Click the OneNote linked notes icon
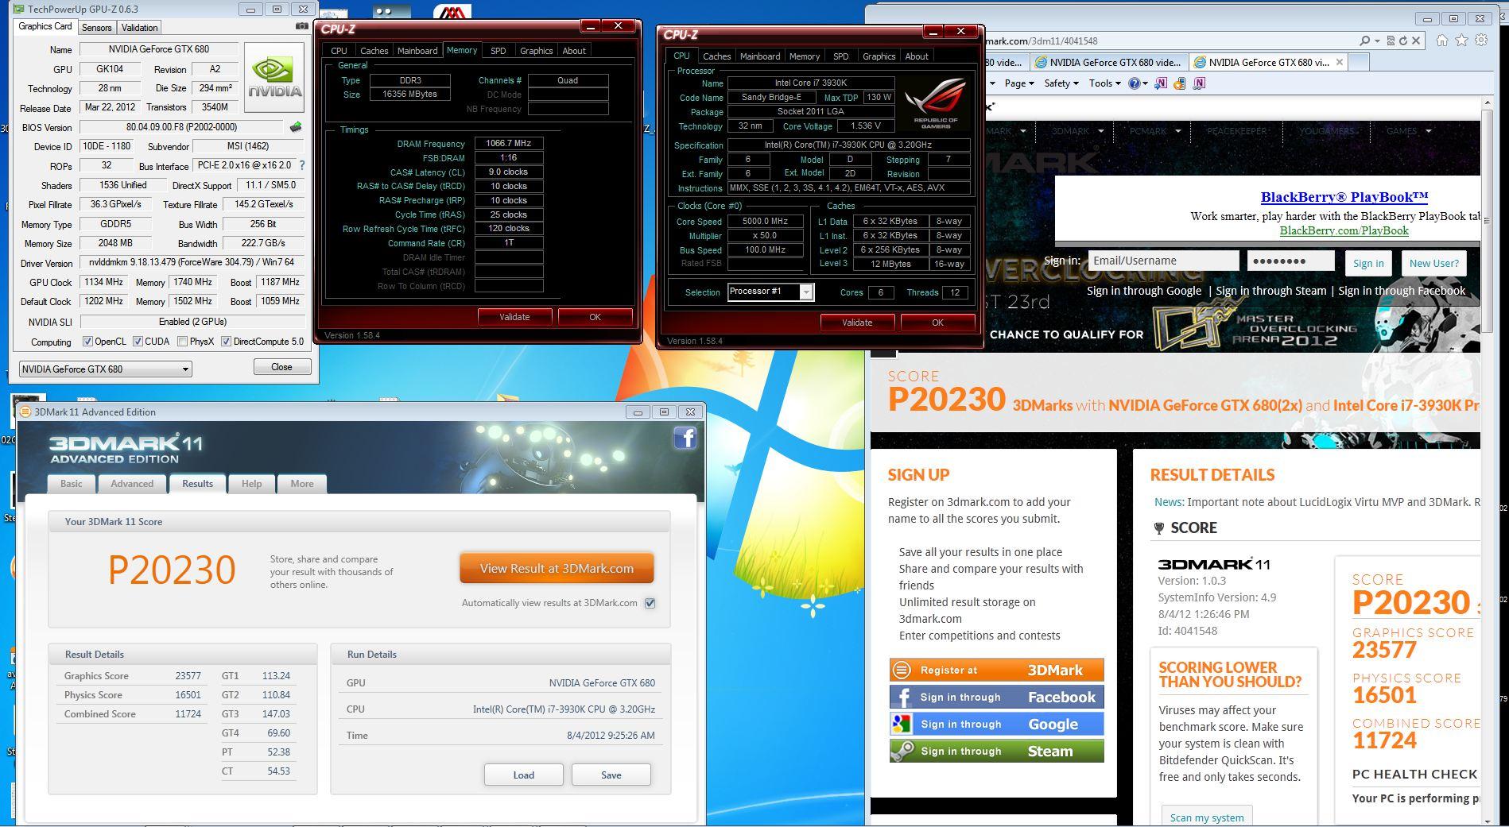1509x827 pixels. 1199,83
